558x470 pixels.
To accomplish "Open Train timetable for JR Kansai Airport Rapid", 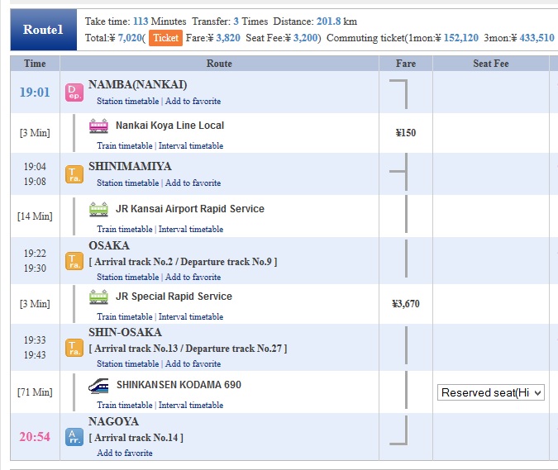I will coord(125,230).
